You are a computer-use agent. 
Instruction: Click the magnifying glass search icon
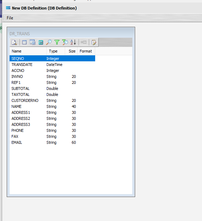pyautogui.click(x=49, y=42)
